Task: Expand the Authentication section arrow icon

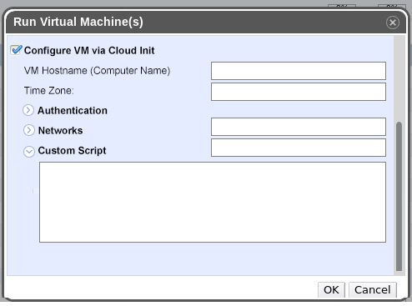Action: pyautogui.click(x=28, y=110)
